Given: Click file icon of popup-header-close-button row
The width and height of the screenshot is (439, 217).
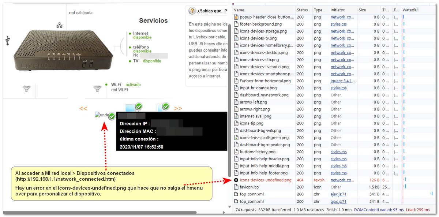Looking at the screenshot, I should (x=236, y=17).
